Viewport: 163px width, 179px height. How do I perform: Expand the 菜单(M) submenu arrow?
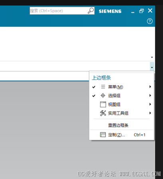click(x=150, y=87)
